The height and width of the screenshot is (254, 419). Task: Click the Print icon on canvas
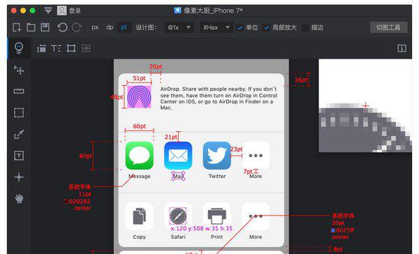(216, 216)
